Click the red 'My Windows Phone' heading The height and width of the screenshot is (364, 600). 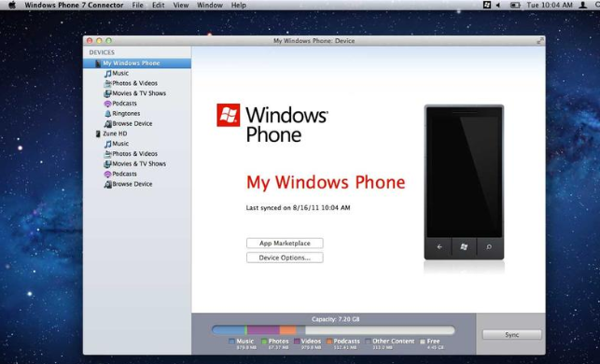pyautogui.click(x=326, y=183)
